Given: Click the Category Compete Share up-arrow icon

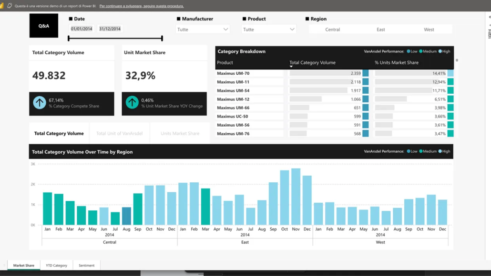Looking at the screenshot, I should (40, 102).
